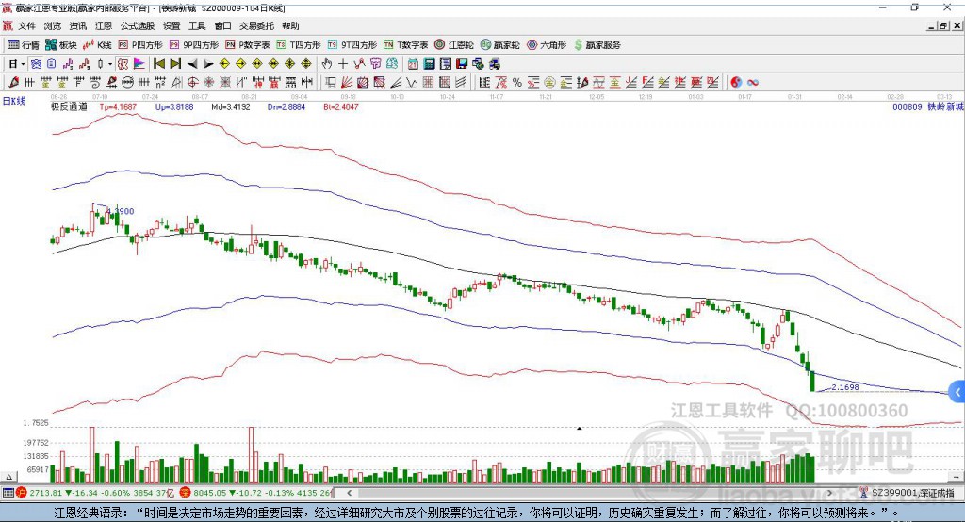Click the 000809 stock code label
965x522 pixels.
pos(908,106)
